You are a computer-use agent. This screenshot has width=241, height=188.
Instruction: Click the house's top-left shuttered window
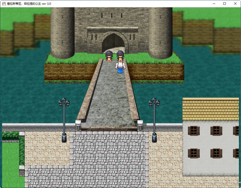pos(194,131)
